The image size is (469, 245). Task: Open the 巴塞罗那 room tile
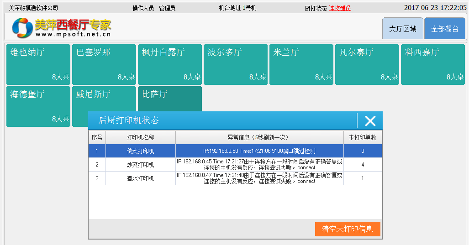click(x=104, y=64)
